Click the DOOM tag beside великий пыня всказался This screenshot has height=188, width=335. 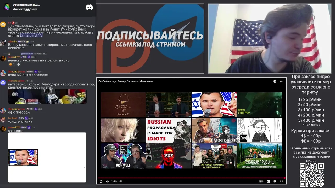30,72
